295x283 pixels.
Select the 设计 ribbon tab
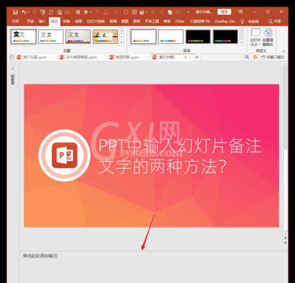(54, 21)
